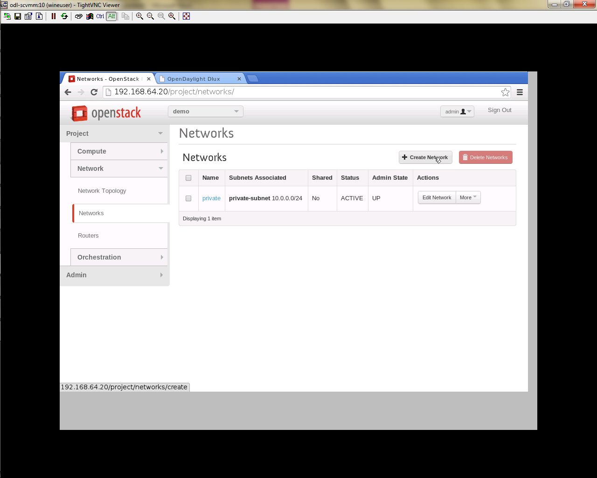Close the Networks - OpenStack tab
The width and height of the screenshot is (597, 478).
149,79
